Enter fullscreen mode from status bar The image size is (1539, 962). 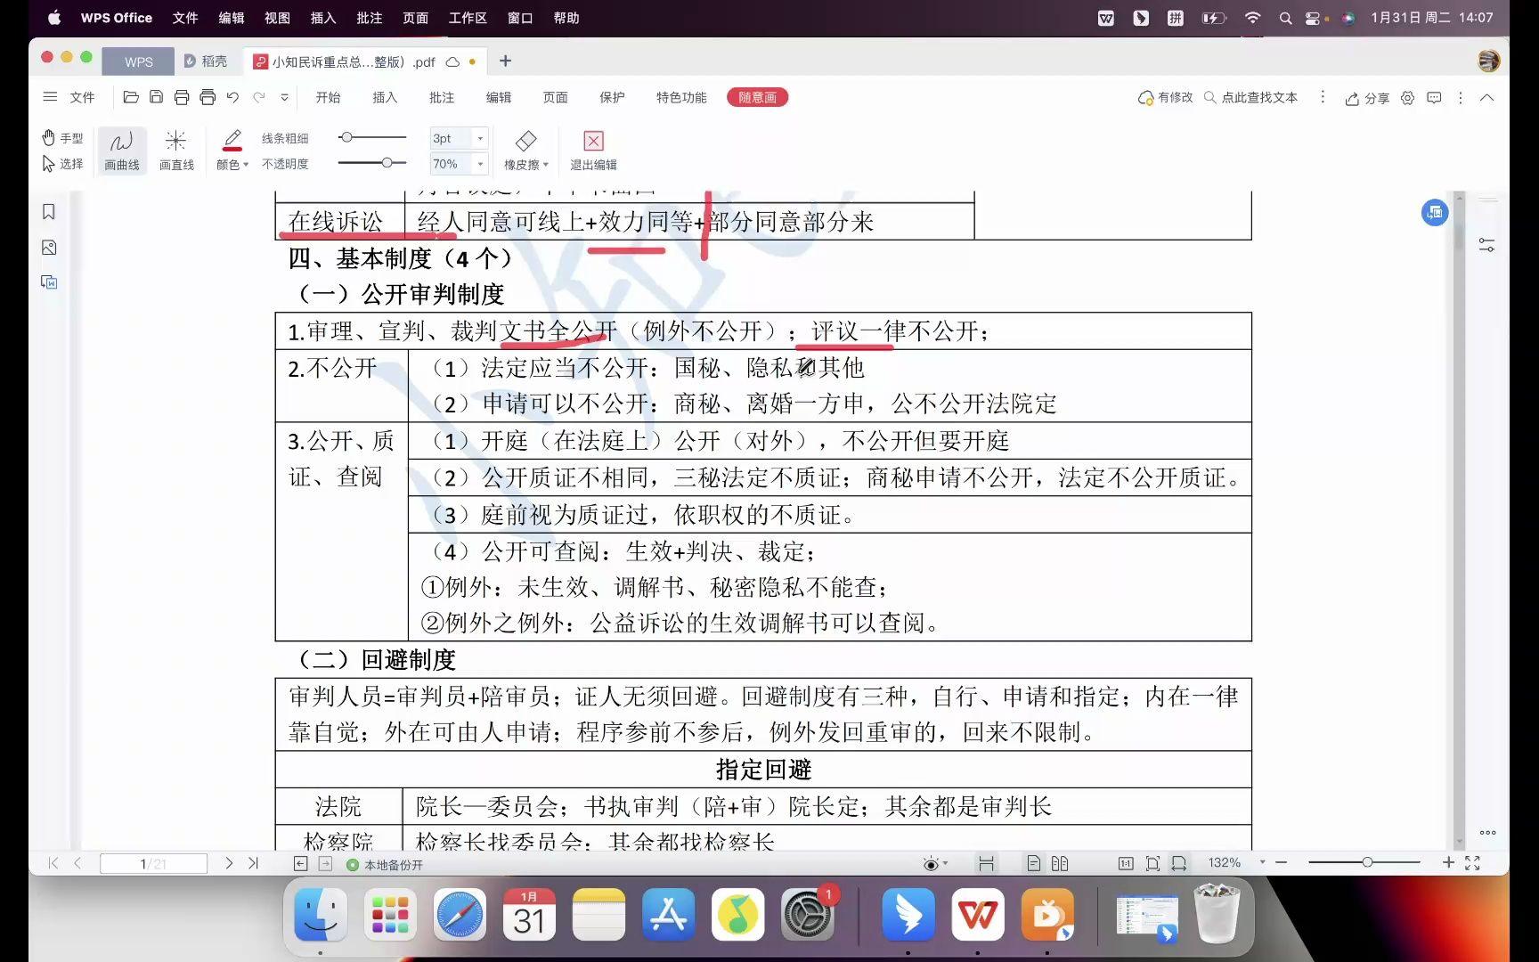[1472, 863]
